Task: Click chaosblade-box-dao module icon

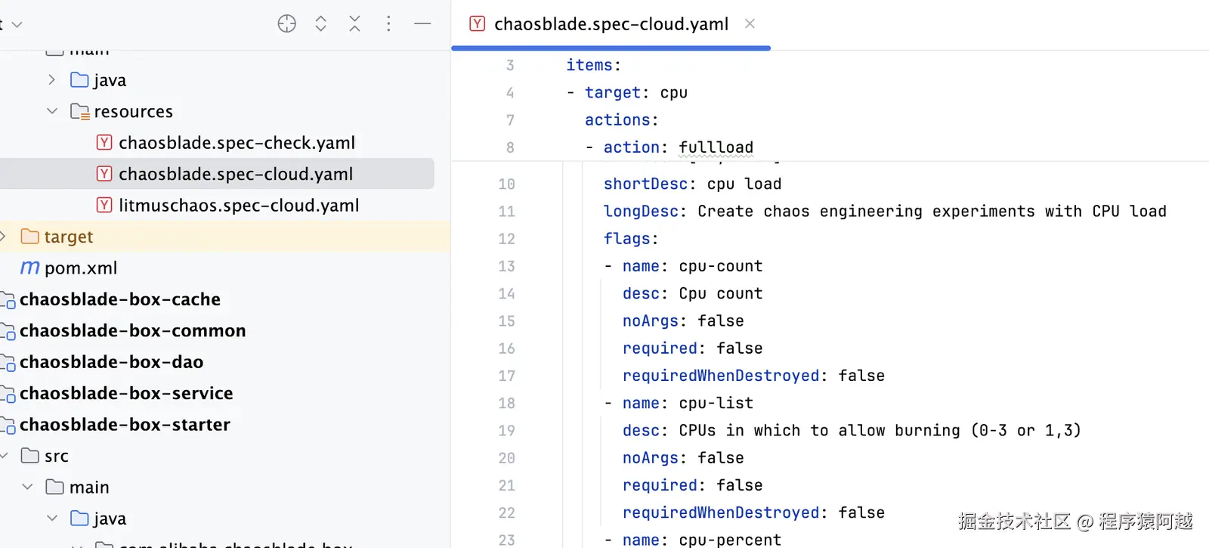Action: [x=8, y=363]
